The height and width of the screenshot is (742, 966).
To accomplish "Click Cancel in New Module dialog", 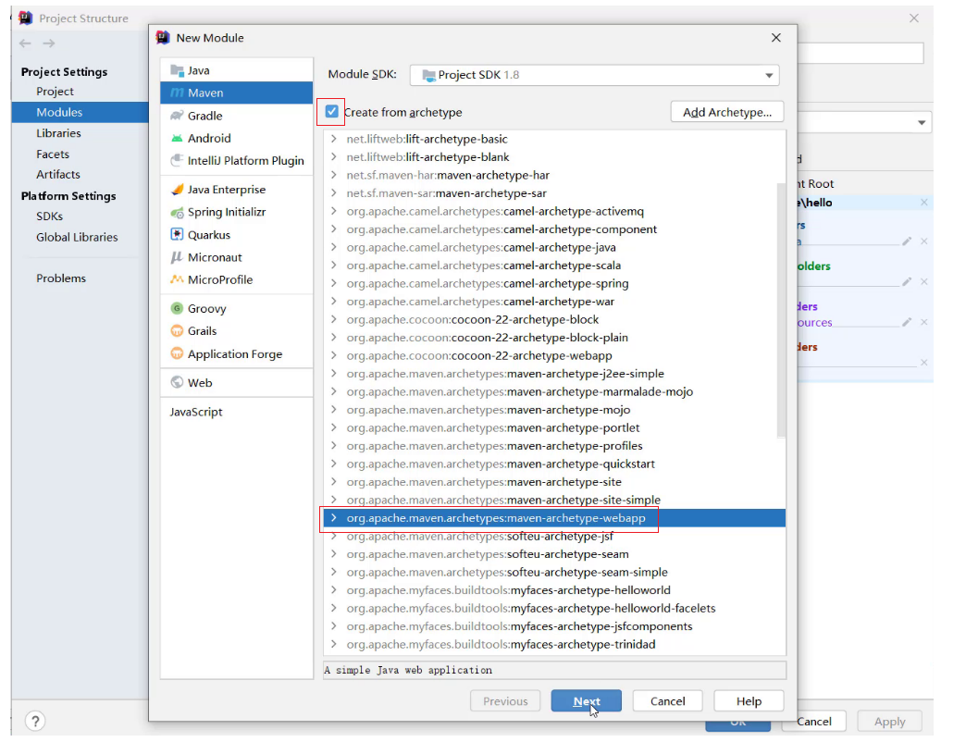I will pos(667,700).
